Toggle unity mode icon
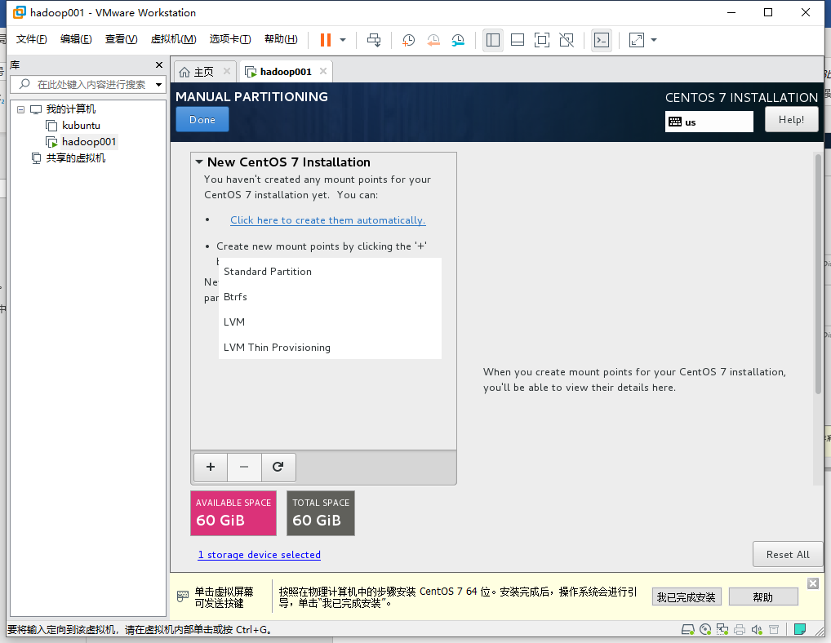 567,40
